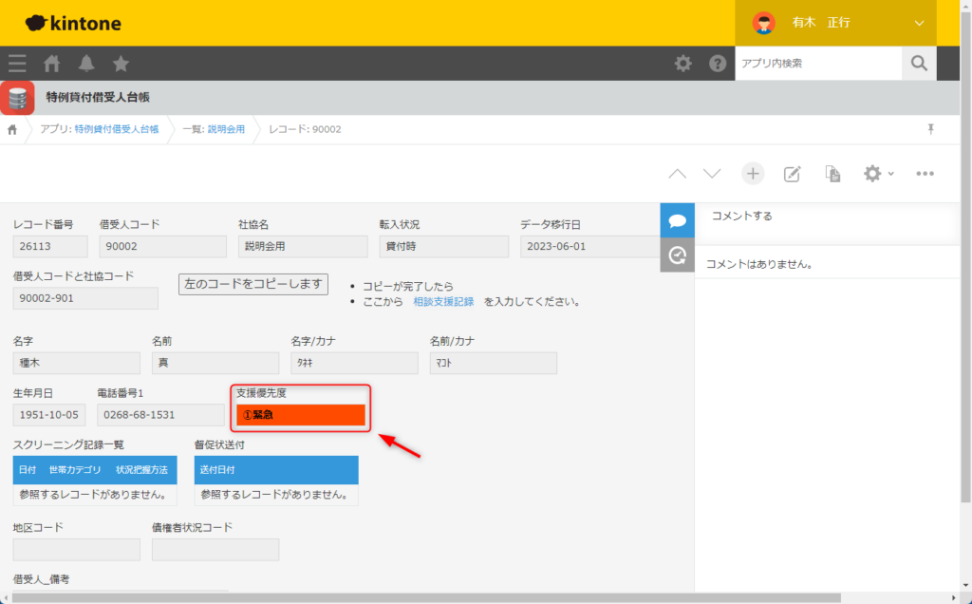The height and width of the screenshot is (604, 972).
Task: Open the notifications bell
Action: click(86, 64)
